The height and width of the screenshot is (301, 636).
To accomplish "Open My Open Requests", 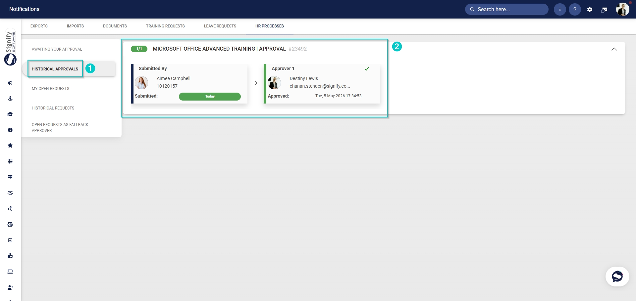I will [50, 89].
